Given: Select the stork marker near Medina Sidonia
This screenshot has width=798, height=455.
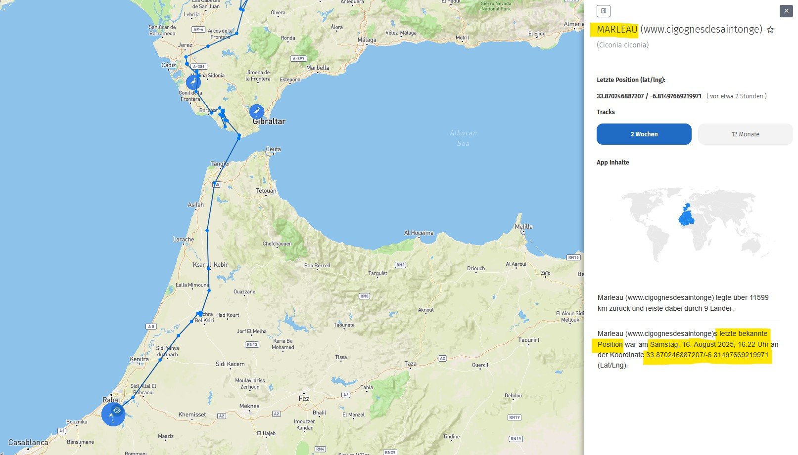Looking at the screenshot, I should point(193,83).
